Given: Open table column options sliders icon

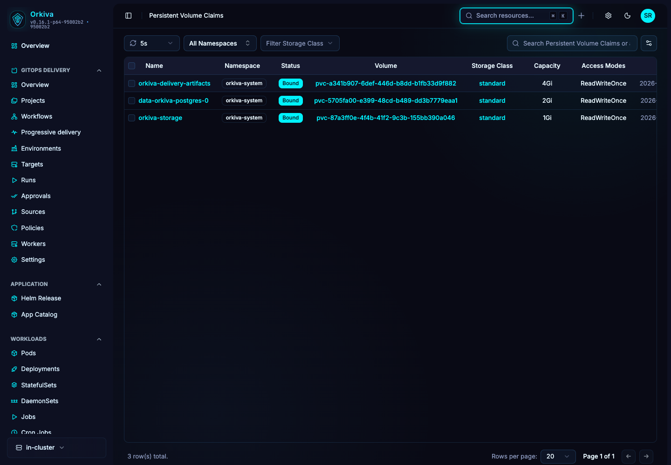Looking at the screenshot, I should tap(649, 43).
